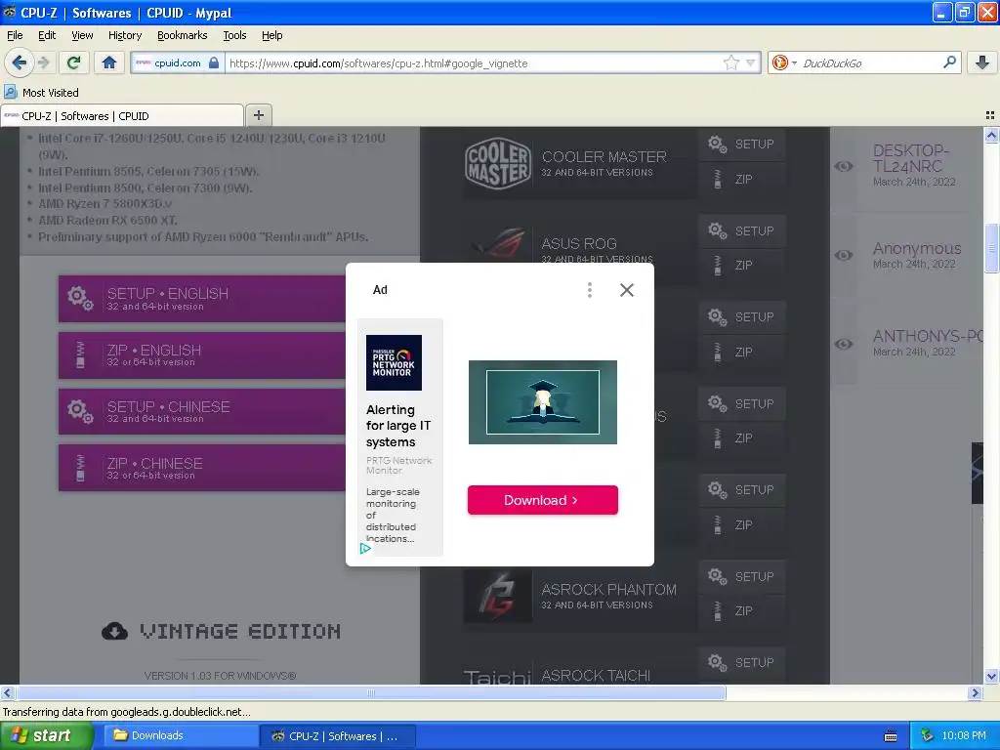Click the zipper icon on ZIP • CHINESE
This screenshot has width=1000, height=750.
pyautogui.click(x=80, y=468)
